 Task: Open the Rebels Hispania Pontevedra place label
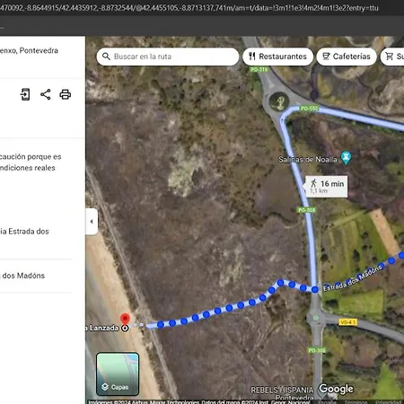282,393
